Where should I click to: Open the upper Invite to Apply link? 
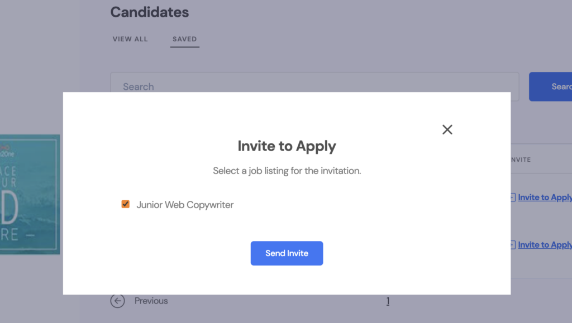[545, 197]
